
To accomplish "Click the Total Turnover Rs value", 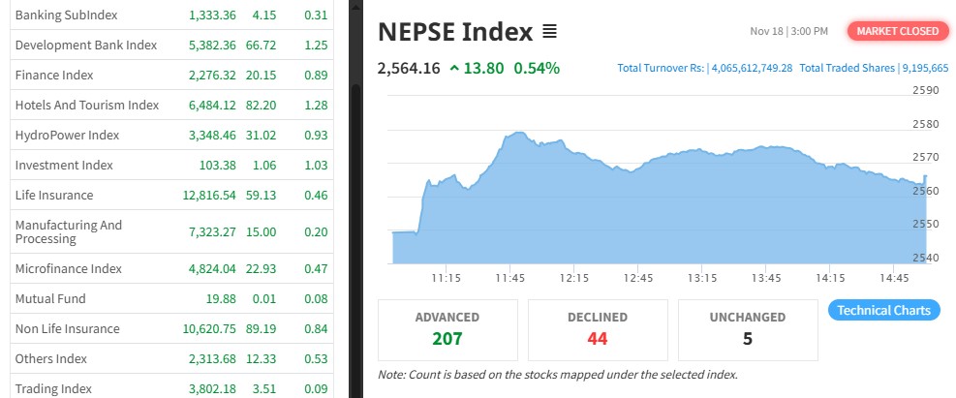I will pos(704,68).
